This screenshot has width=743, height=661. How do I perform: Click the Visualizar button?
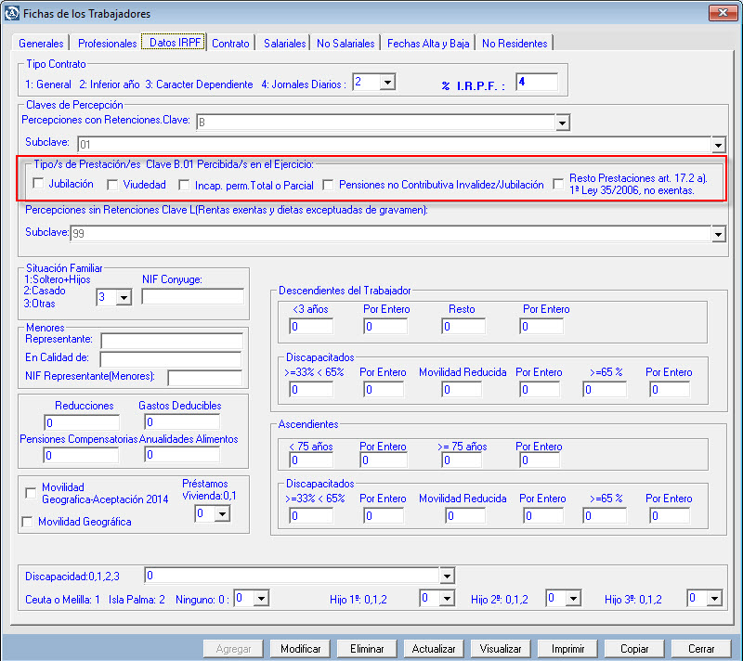coord(501,648)
